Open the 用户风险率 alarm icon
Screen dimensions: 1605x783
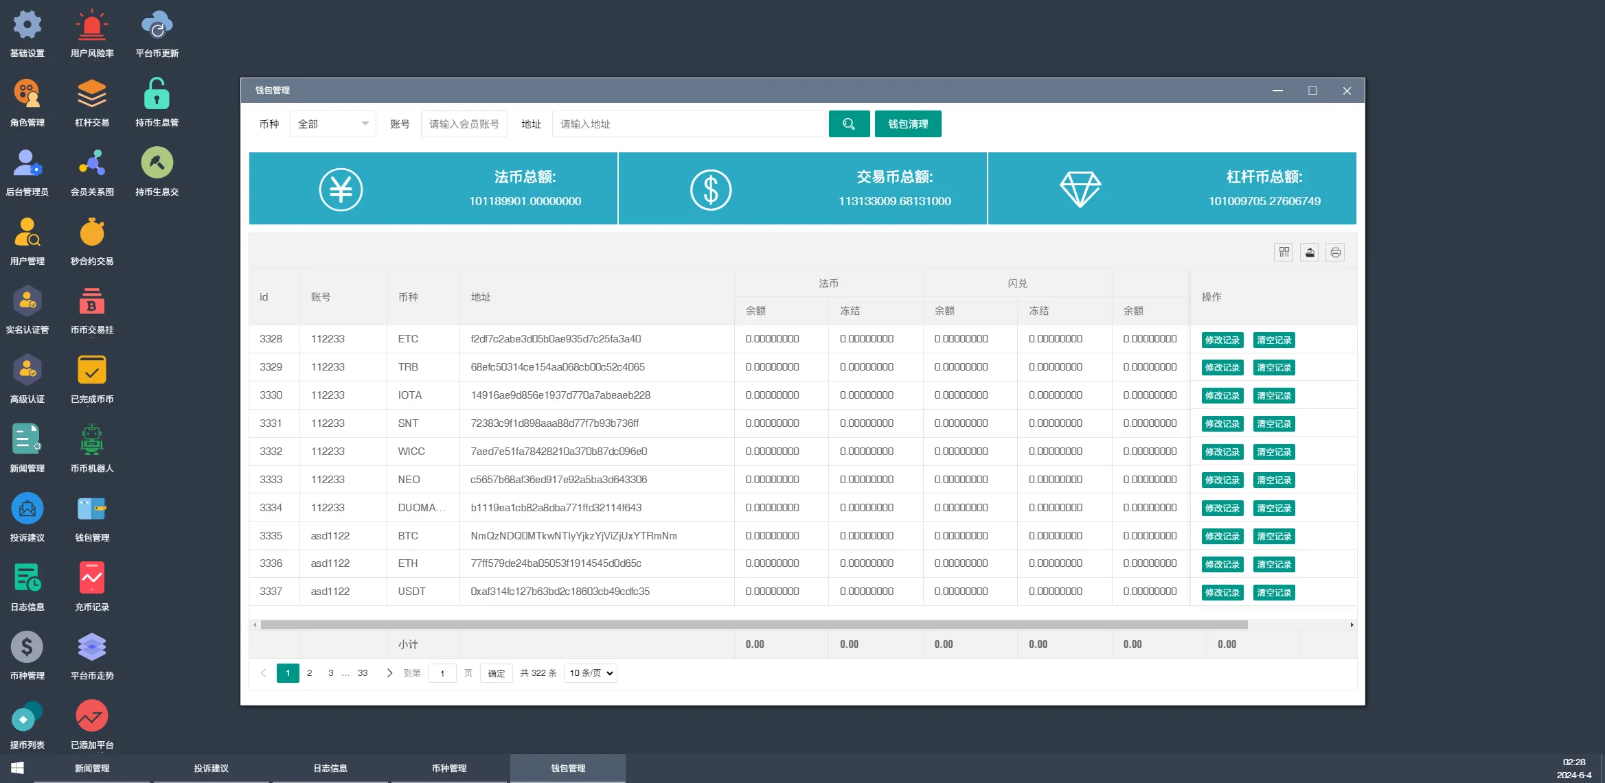click(x=91, y=25)
